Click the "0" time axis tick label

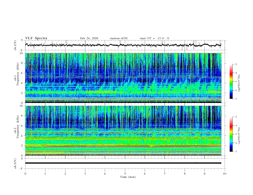click(x=25, y=174)
